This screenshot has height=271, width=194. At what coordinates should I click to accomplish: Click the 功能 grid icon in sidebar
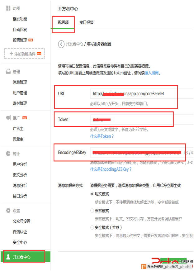point(8,8)
